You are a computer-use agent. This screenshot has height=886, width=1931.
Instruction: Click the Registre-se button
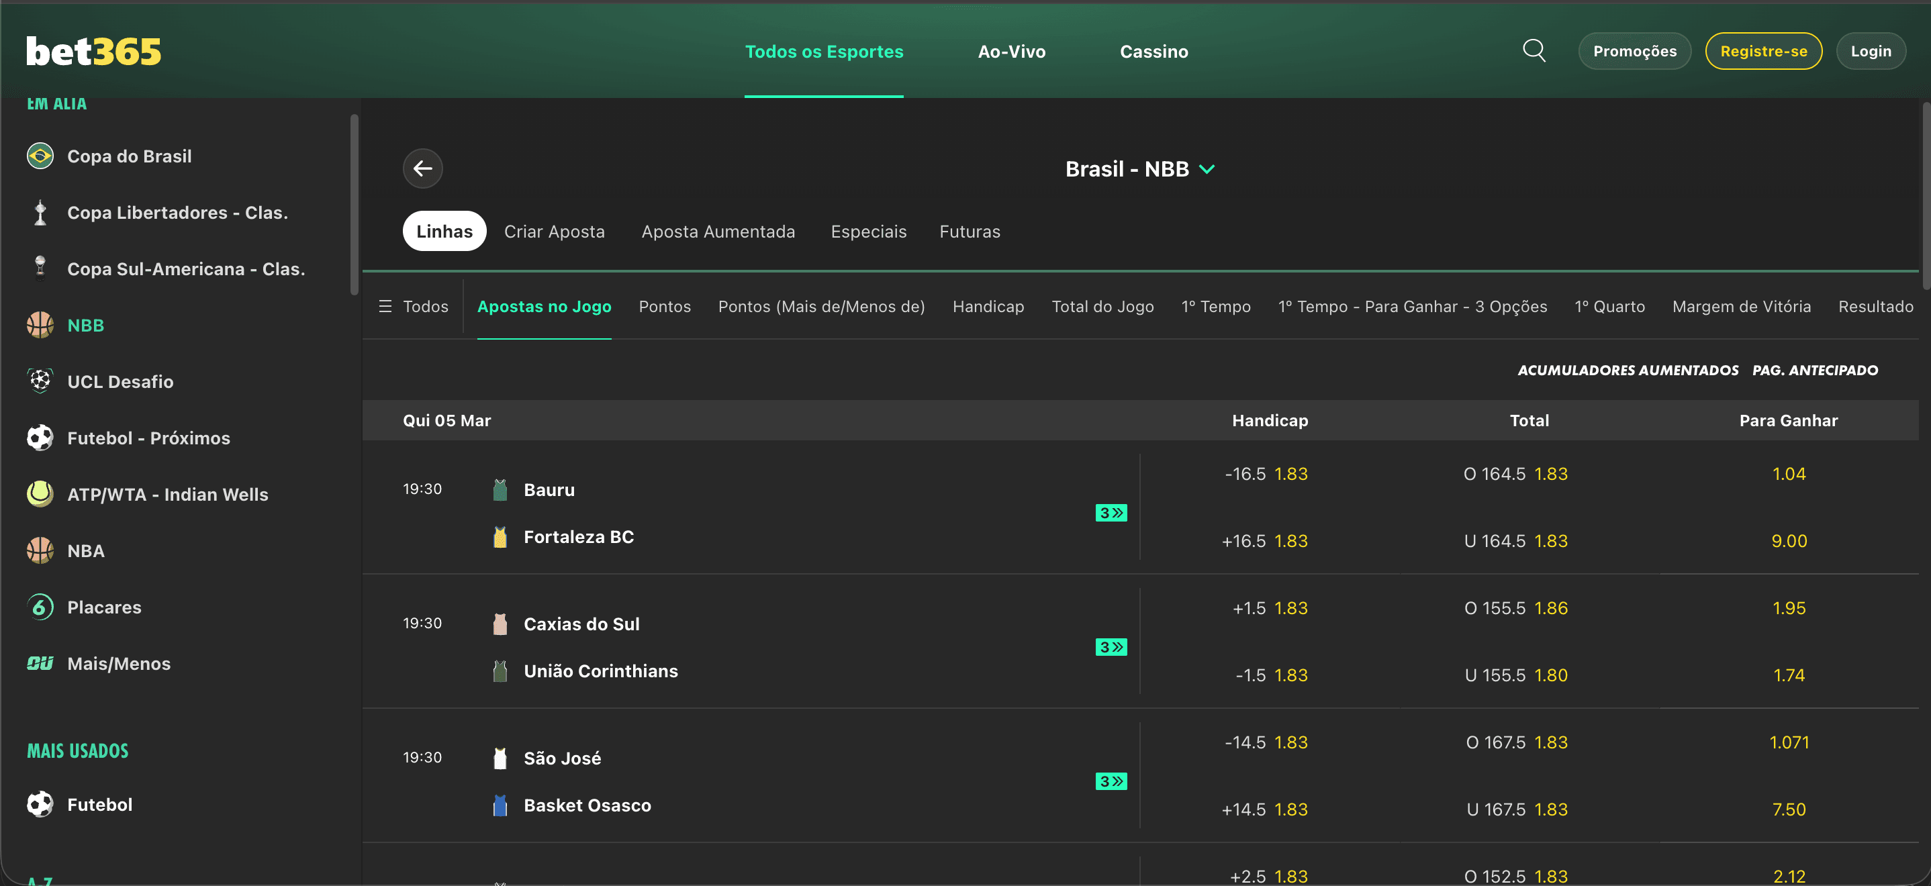pos(1763,50)
